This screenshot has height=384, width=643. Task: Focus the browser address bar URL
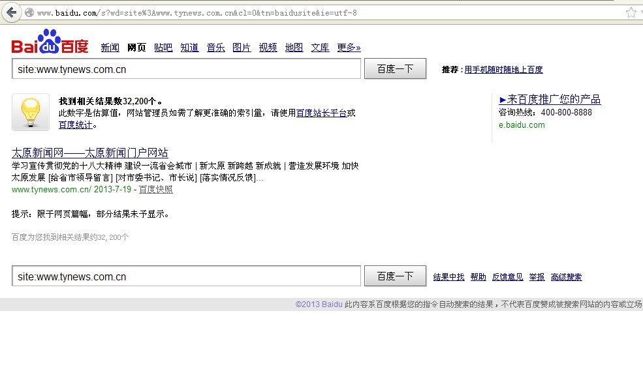[197, 13]
